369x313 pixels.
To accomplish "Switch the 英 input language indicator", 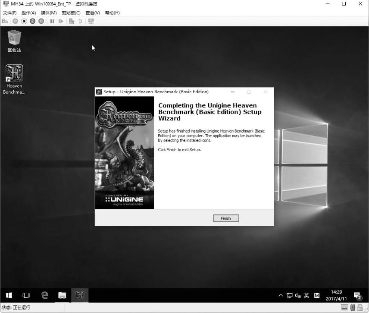I will click(306, 295).
